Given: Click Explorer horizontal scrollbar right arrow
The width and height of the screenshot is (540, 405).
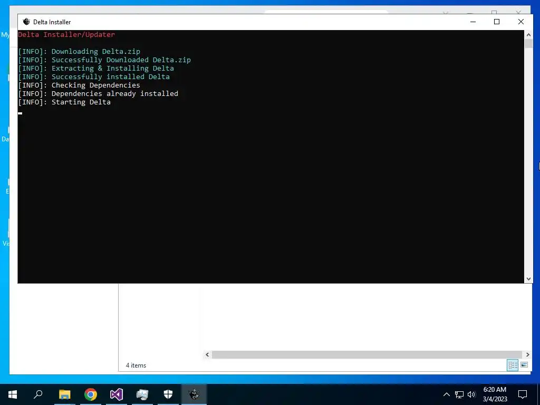Looking at the screenshot, I should pyautogui.click(x=527, y=354).
